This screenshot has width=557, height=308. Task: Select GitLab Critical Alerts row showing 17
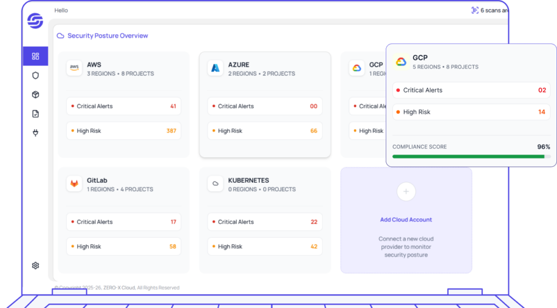pos(123,222)
